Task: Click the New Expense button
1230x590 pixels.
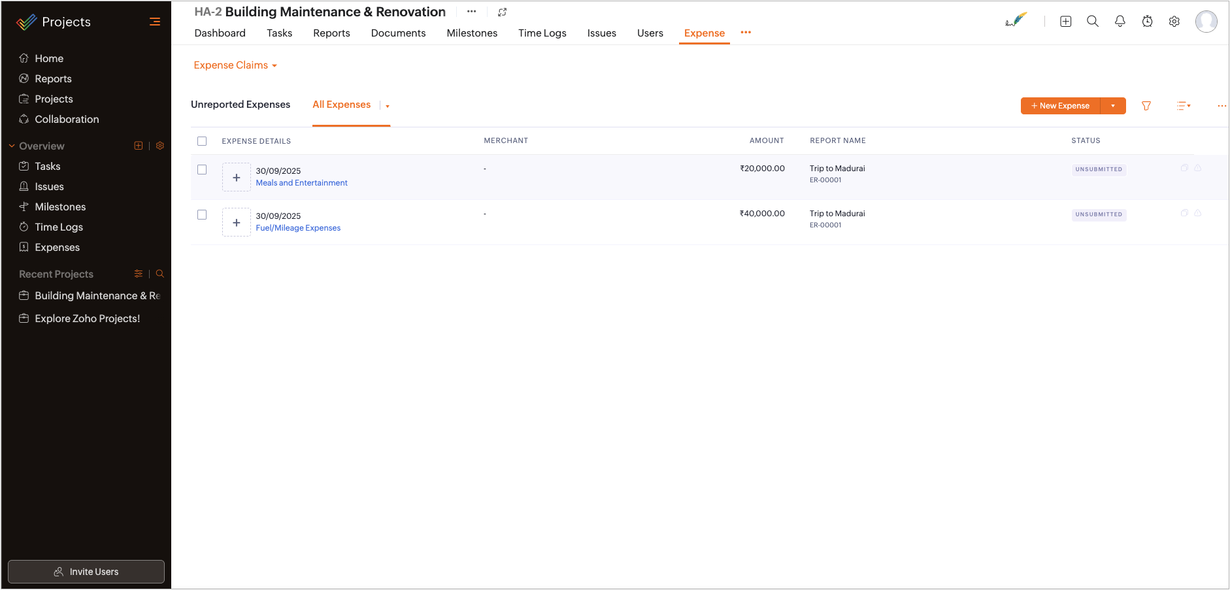Action: (x=1060, y=106)
